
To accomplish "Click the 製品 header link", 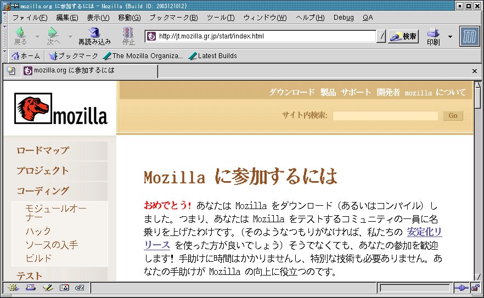I will pos(328,92).
